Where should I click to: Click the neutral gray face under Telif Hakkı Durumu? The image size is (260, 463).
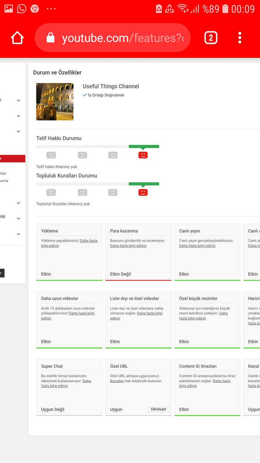tap(113, 155)
